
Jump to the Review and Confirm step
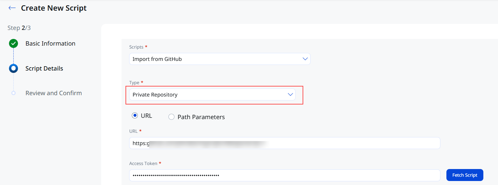click(54, 93)
